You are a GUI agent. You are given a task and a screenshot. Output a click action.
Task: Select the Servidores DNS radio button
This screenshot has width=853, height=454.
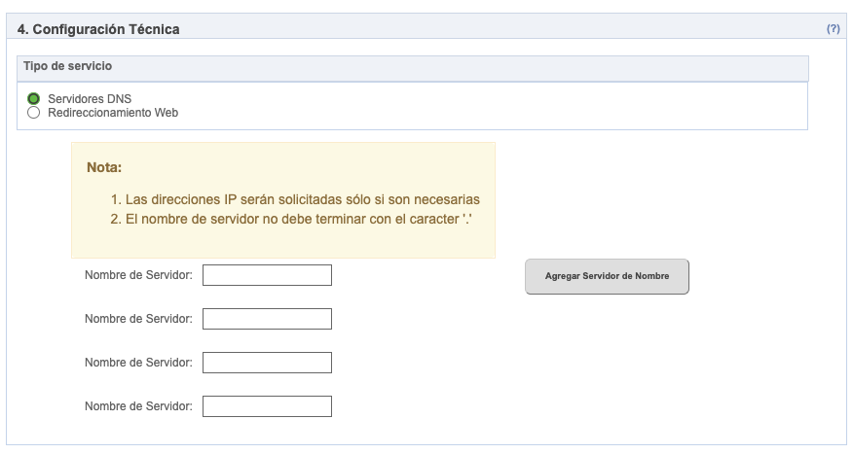34,99
